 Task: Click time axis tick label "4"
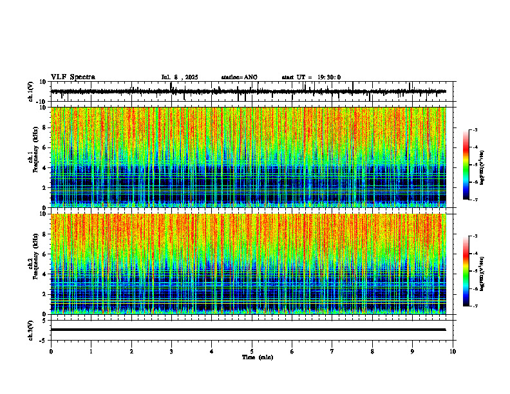[x=212, y=352]
